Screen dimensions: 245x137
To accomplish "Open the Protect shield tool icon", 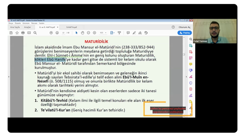I will coord(191,83).
